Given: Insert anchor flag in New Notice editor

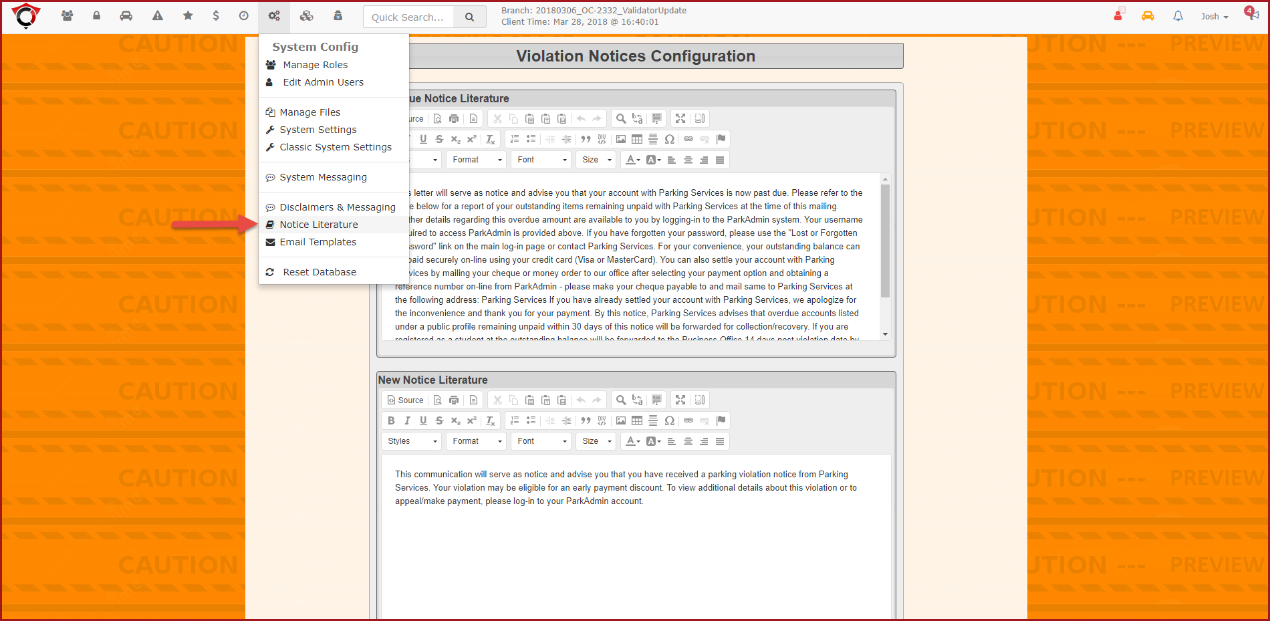Looking at the screenshot, I should click(721, 421).
